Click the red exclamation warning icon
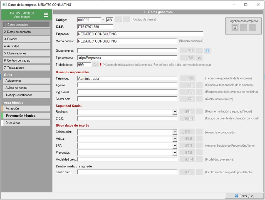This screenshot has width=265, height=200. pos(101,64)
